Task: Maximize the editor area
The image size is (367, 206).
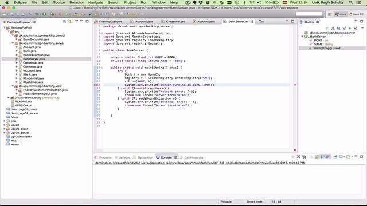Action: (292, 21)
